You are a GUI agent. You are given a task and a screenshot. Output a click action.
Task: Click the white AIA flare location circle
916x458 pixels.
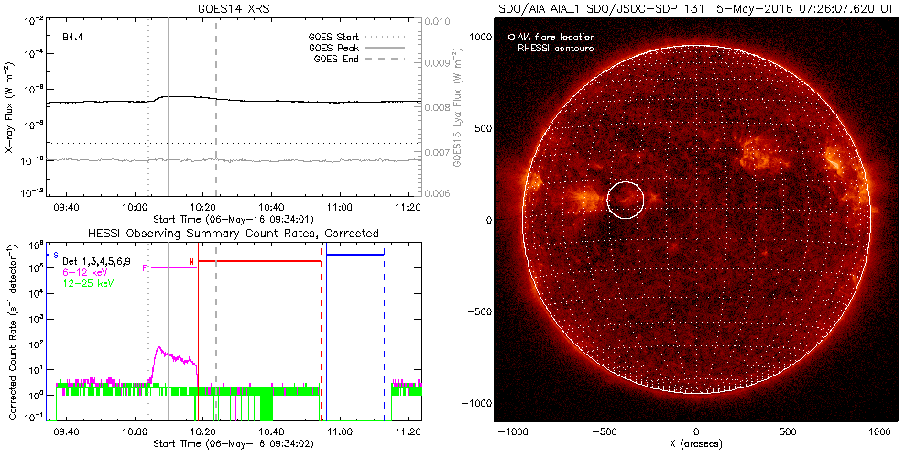[626, 200]
